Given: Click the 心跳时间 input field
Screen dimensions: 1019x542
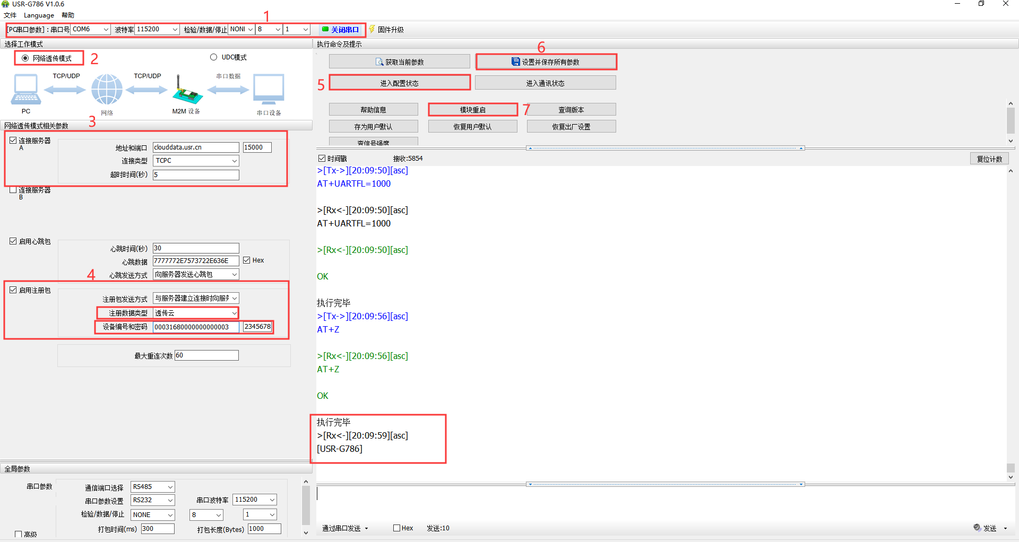Looking at the screenshot, I should point(196,248).
